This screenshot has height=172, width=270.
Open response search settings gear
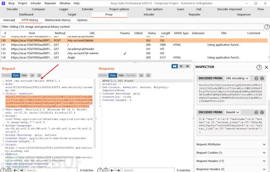(106, 170)
